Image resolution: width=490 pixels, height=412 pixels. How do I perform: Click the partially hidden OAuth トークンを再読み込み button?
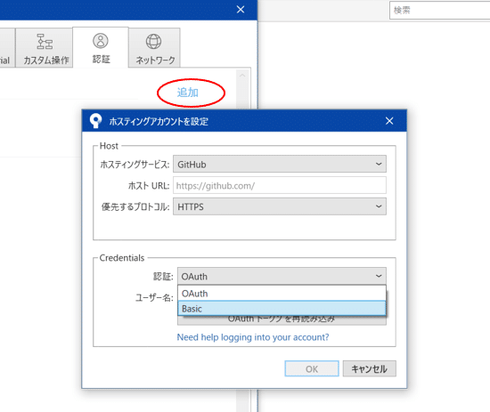click(x=282, y=319)
